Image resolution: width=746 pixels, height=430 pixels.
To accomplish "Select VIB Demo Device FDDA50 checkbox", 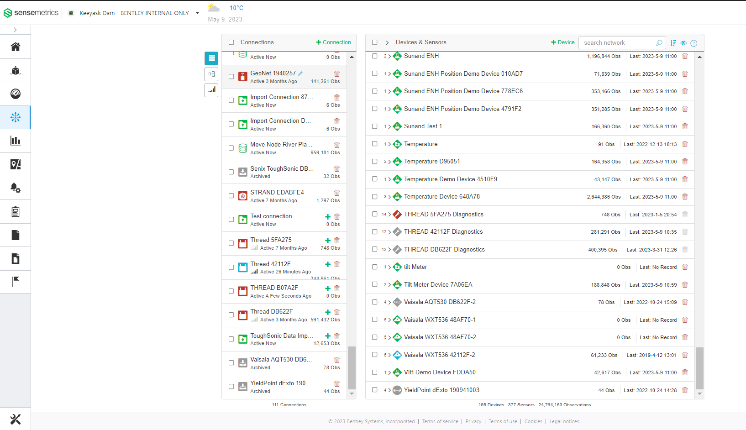I will point(375,372).
